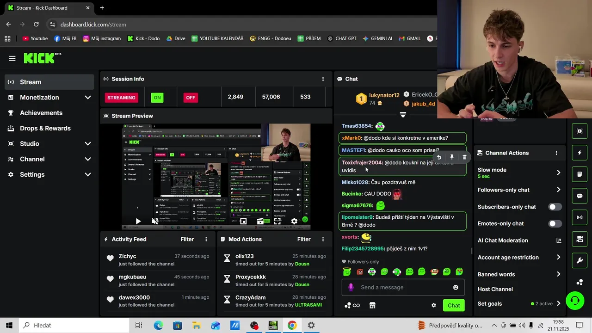Open the GEMINI AI bookmark
Image resolution: width=592 pixels, height=333 pixels.
[x=377, y=38]
